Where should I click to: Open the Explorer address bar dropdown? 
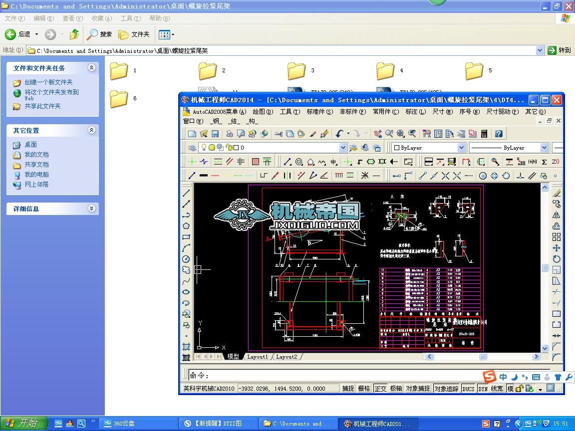click(x=540, y=50)
